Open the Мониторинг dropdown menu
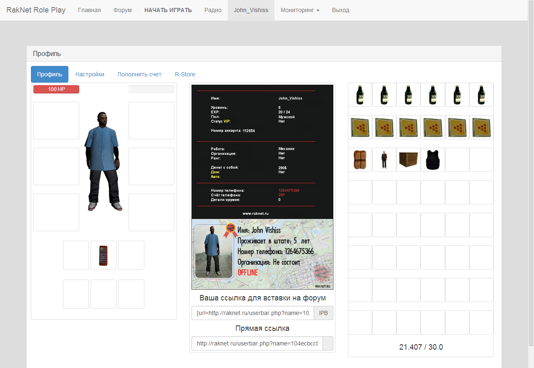Image resolution: width=534 pixels, height=368 pixels. [300, 10]
